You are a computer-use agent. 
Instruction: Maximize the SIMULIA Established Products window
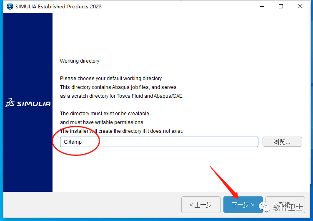(281, 6)
